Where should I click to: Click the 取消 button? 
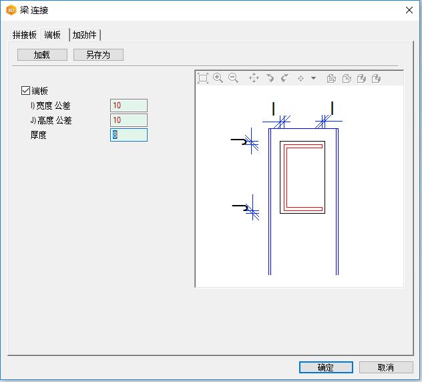(x=386, y=367)
